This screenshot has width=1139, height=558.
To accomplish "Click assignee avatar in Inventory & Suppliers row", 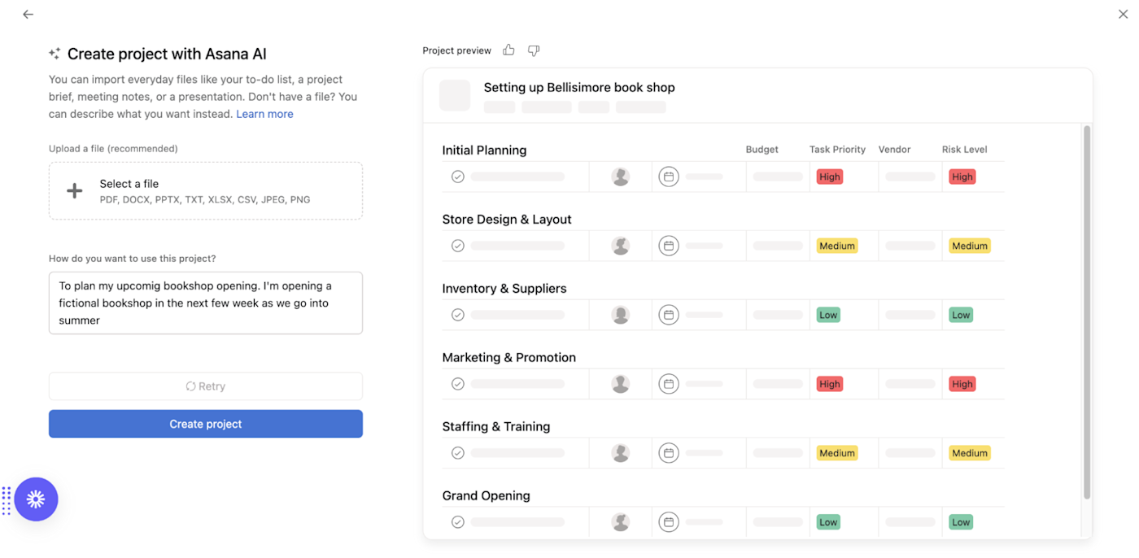I will click(x=621, y=315).
